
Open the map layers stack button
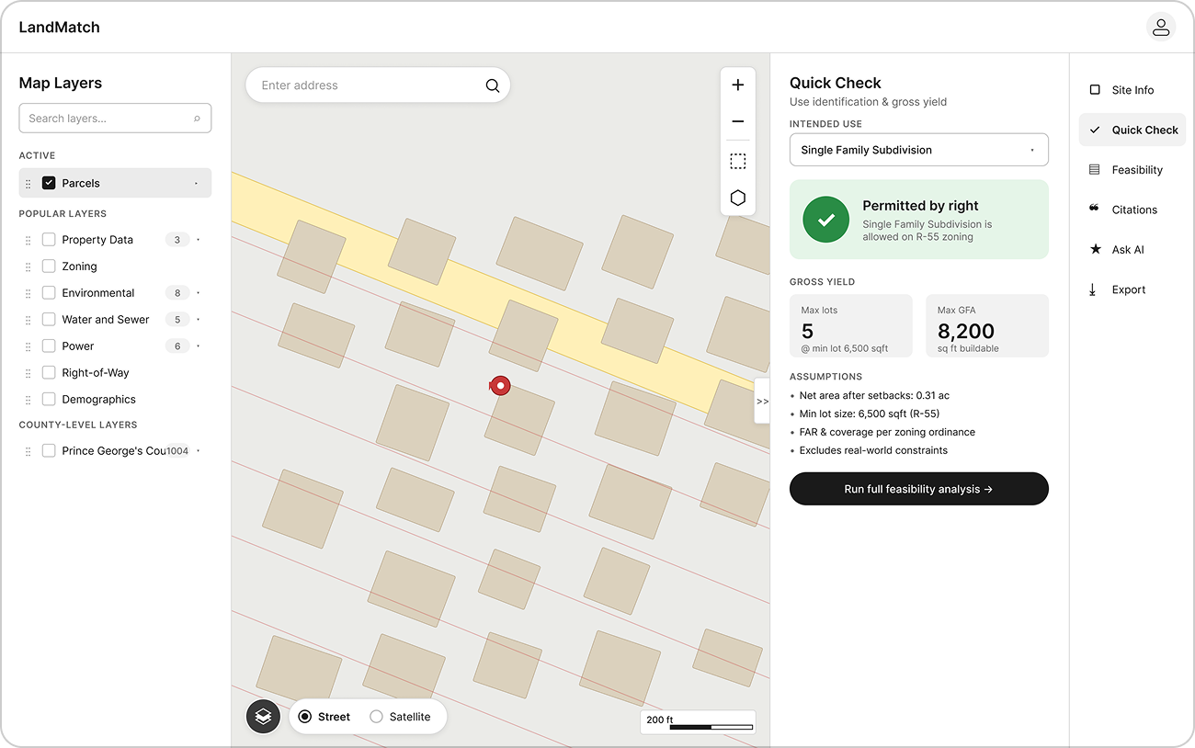tap(263, 716)
